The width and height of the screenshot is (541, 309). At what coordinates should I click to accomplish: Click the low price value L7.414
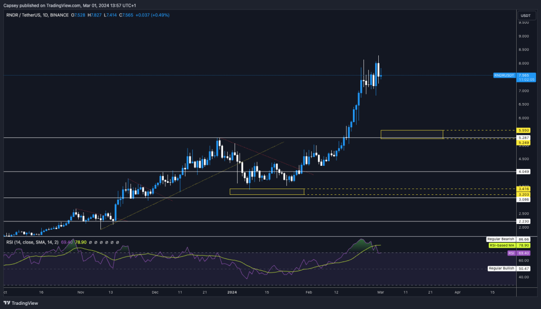[110, 15]
